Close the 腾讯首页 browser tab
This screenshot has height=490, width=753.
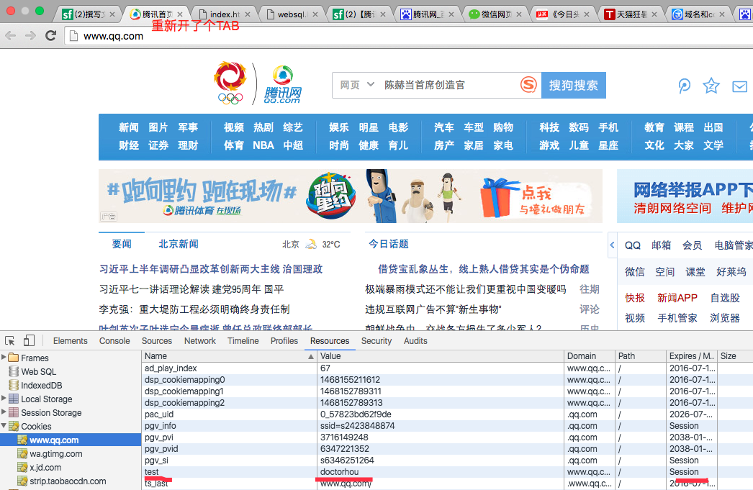(179, 14)
